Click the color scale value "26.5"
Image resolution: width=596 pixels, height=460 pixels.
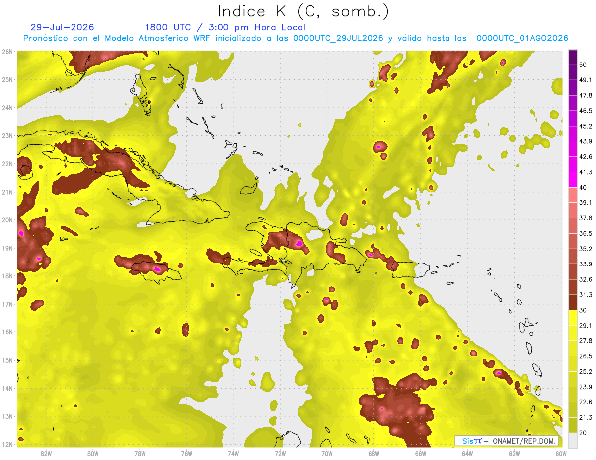(x=586, y=356)
